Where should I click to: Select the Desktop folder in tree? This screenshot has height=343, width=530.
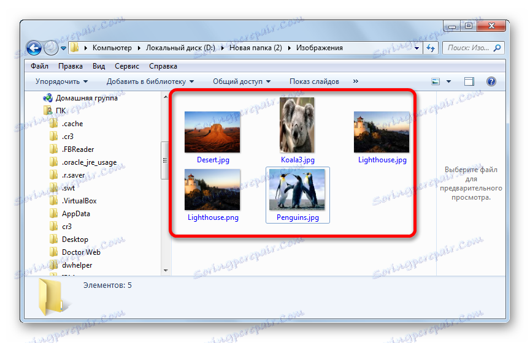(75, 239)
